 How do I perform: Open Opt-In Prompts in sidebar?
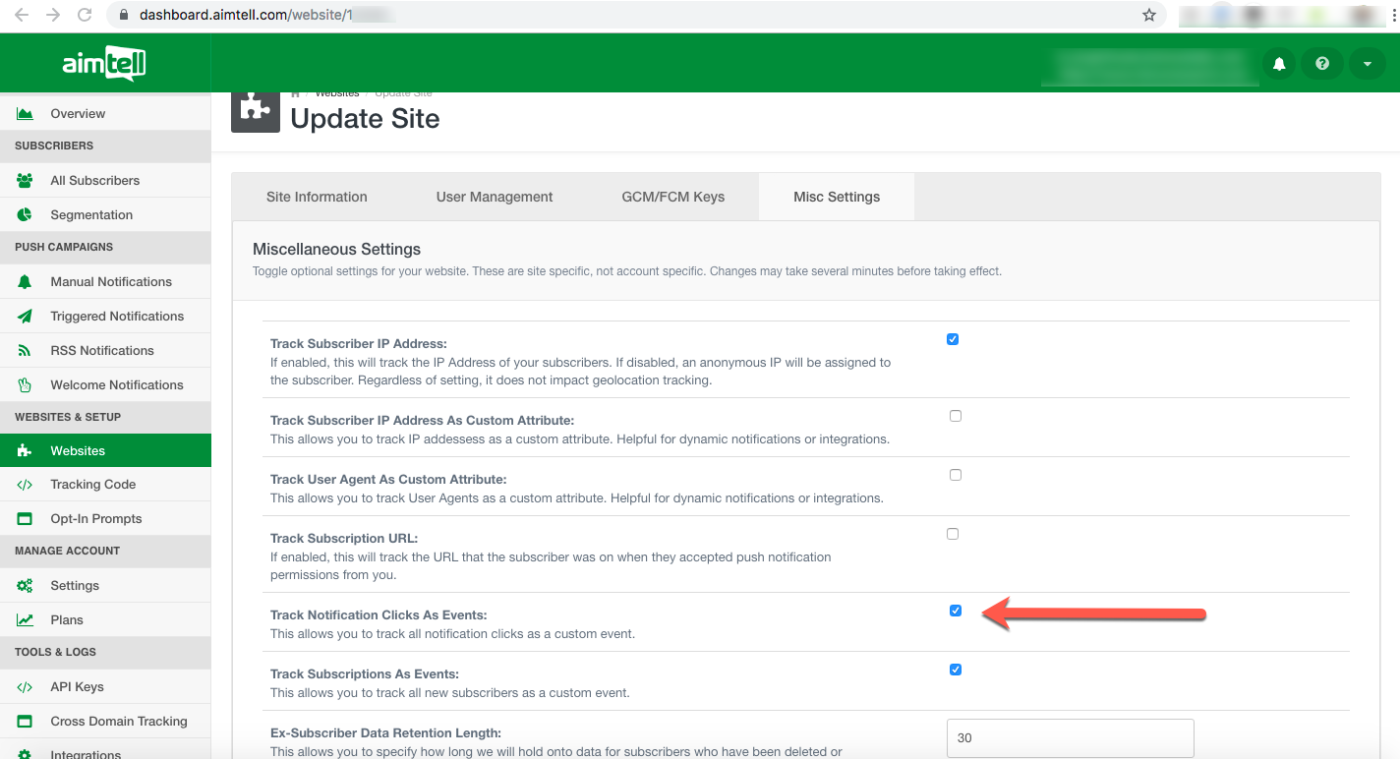pyautogui.click(x=95, y=519)
